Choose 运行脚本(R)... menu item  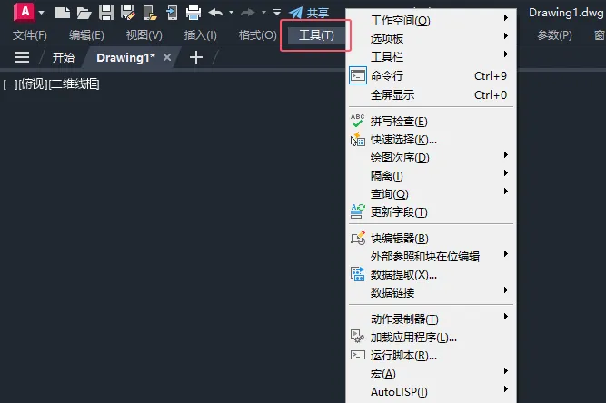pos(431,356)
